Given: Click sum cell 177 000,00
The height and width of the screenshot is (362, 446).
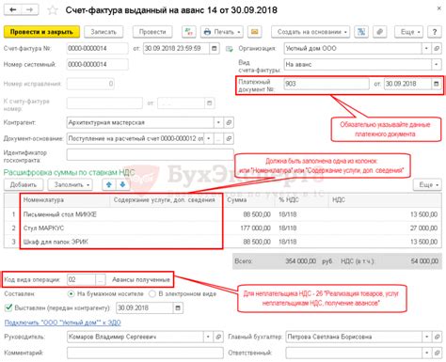Looking at the screenshot, I should (x=249, y=228).
